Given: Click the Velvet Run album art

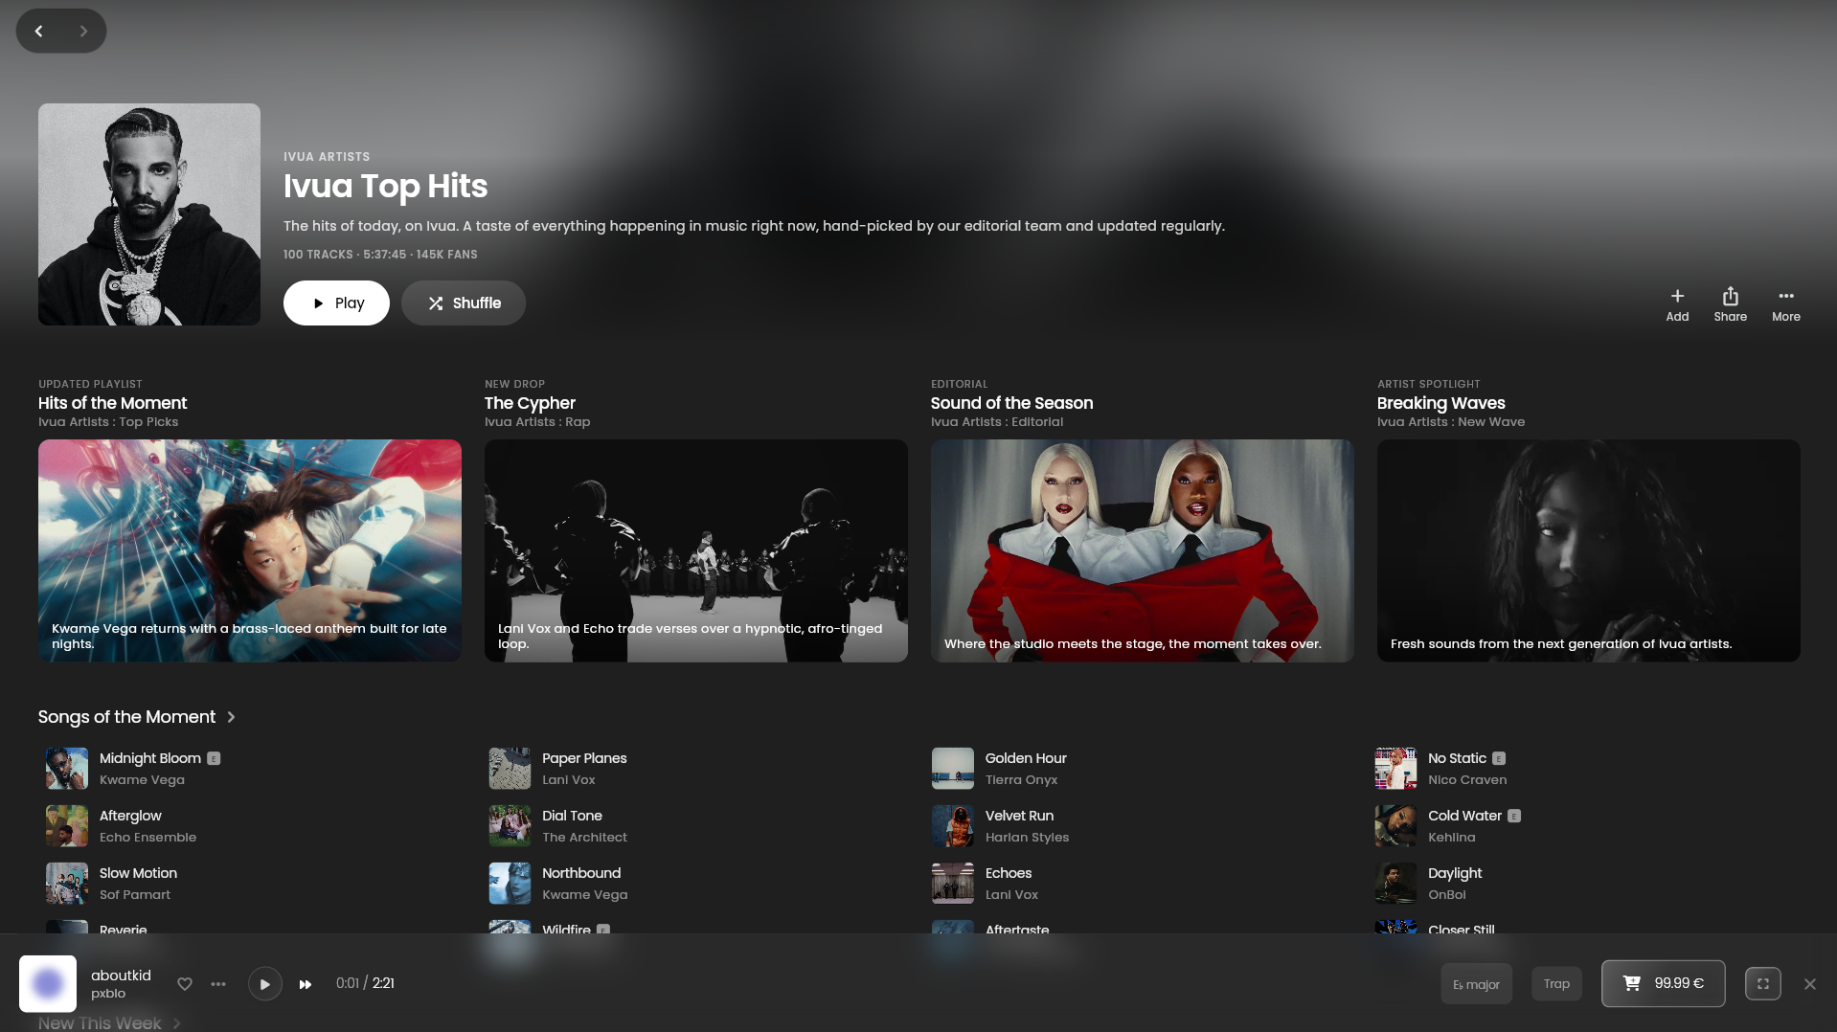Looking at the screenshot, I should 953,826.
